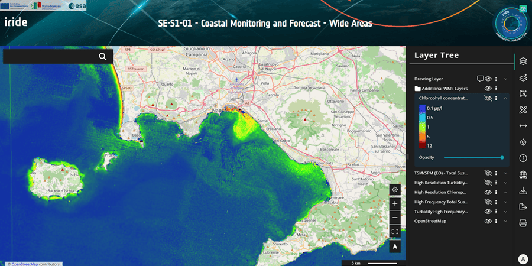
Task: Open the Layer Tree panel icon
Action: pos(523,61)
